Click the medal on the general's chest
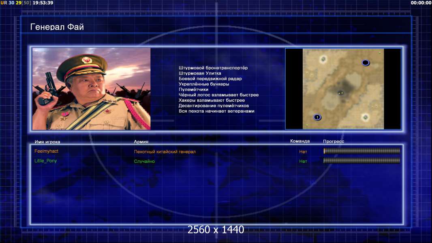This screenshot has width=432, height=243. pyautogui.click(x=65, y=115)
